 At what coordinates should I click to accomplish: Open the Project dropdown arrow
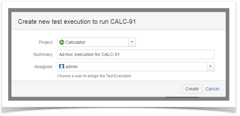(x=132, y=42)
